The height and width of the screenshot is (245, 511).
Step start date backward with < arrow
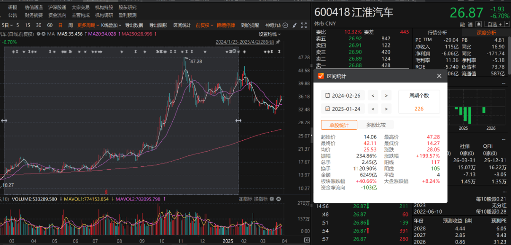373,96
